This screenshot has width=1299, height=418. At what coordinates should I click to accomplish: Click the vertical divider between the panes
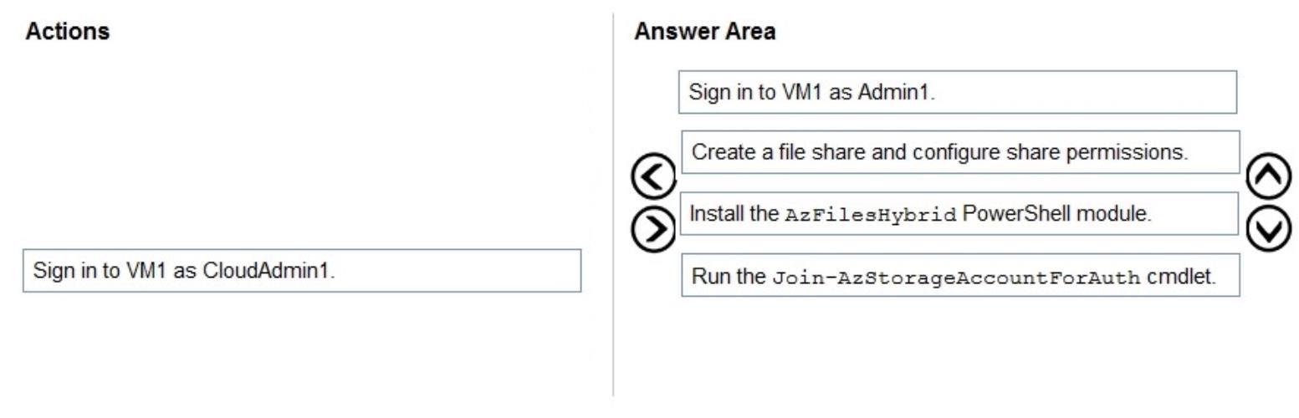pos(613,205)
